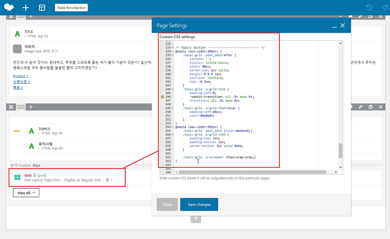Viewport: 390px width, 239px height.
Task: Click 'position: relative;' code line
Action: point(206,78)
